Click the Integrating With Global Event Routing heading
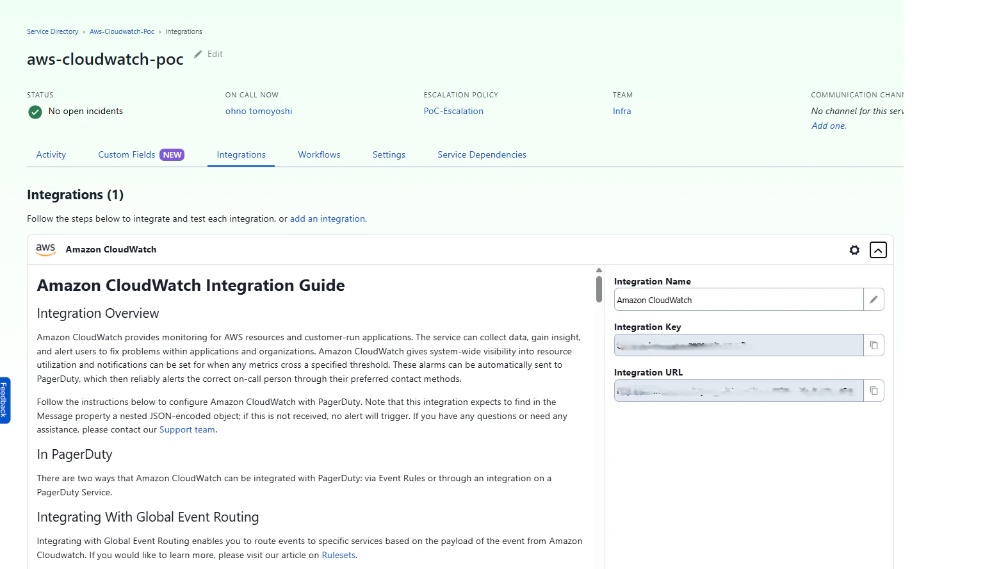Image resolution: width=1008 pixels, height=569 pixels. 148,517
